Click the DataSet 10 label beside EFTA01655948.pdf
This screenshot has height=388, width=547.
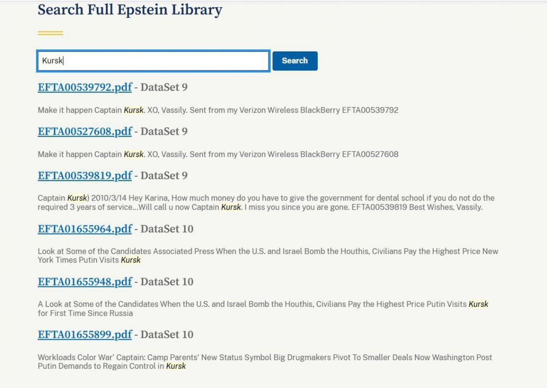(166, 282)
